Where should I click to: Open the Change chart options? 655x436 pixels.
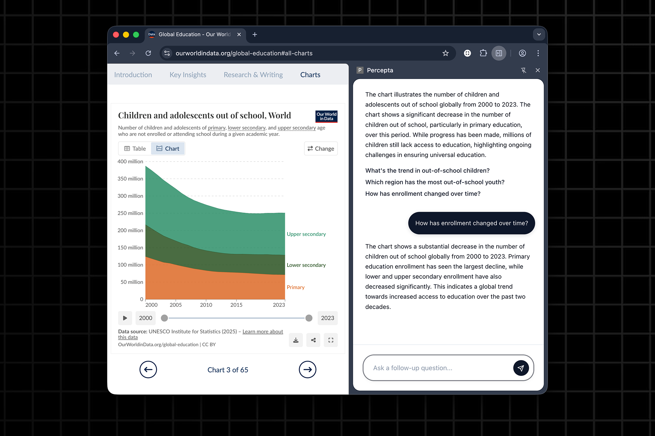[321, 148]
